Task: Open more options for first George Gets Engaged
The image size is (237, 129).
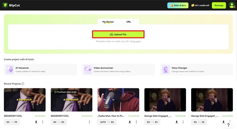Action: tap(183, 122)
